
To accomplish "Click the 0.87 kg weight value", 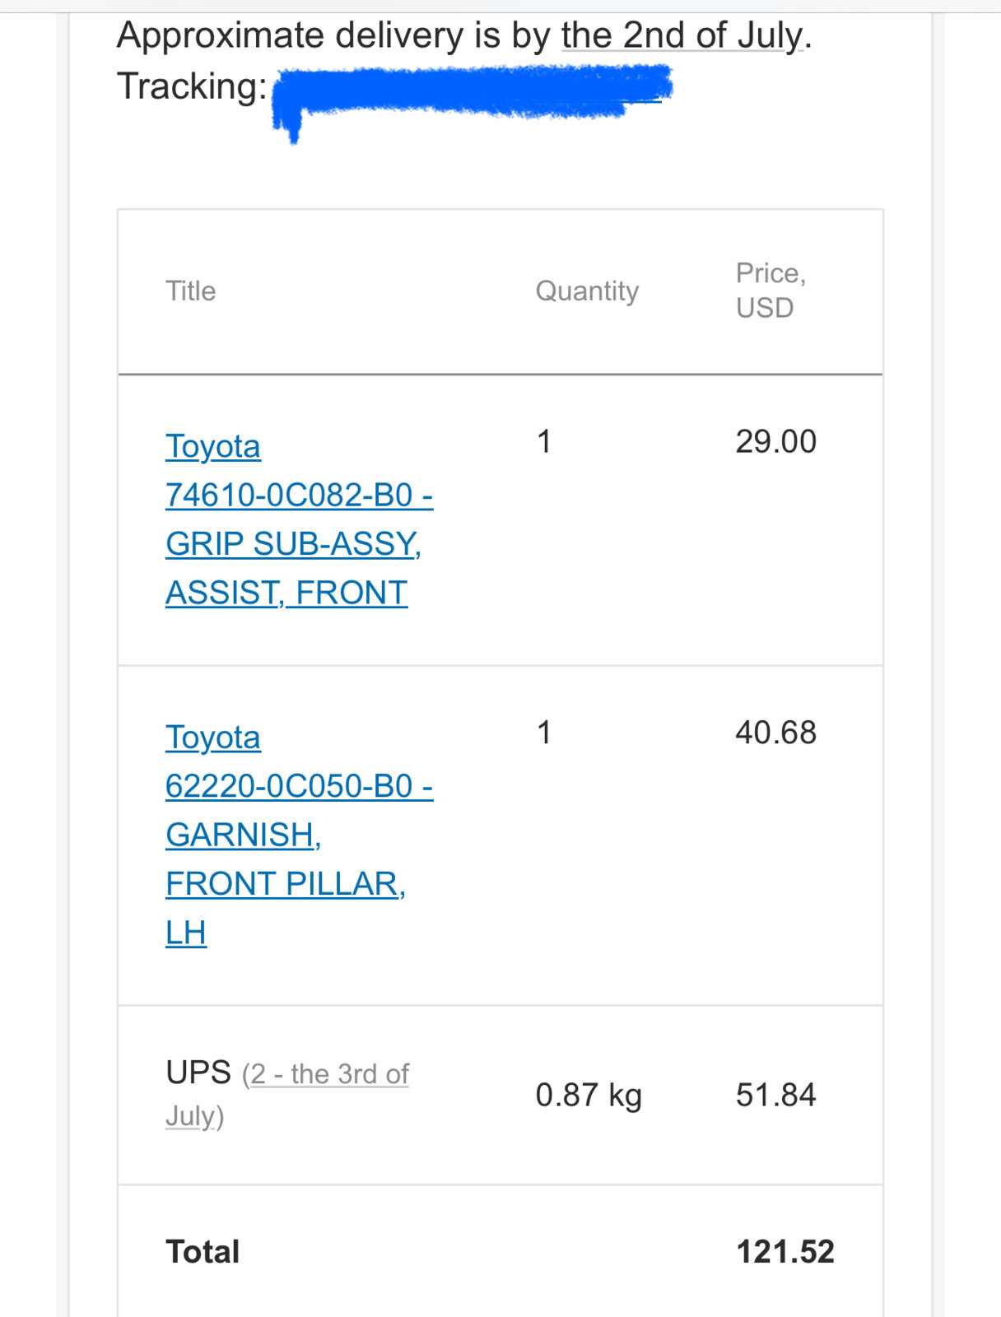I will pos(589,1096).
